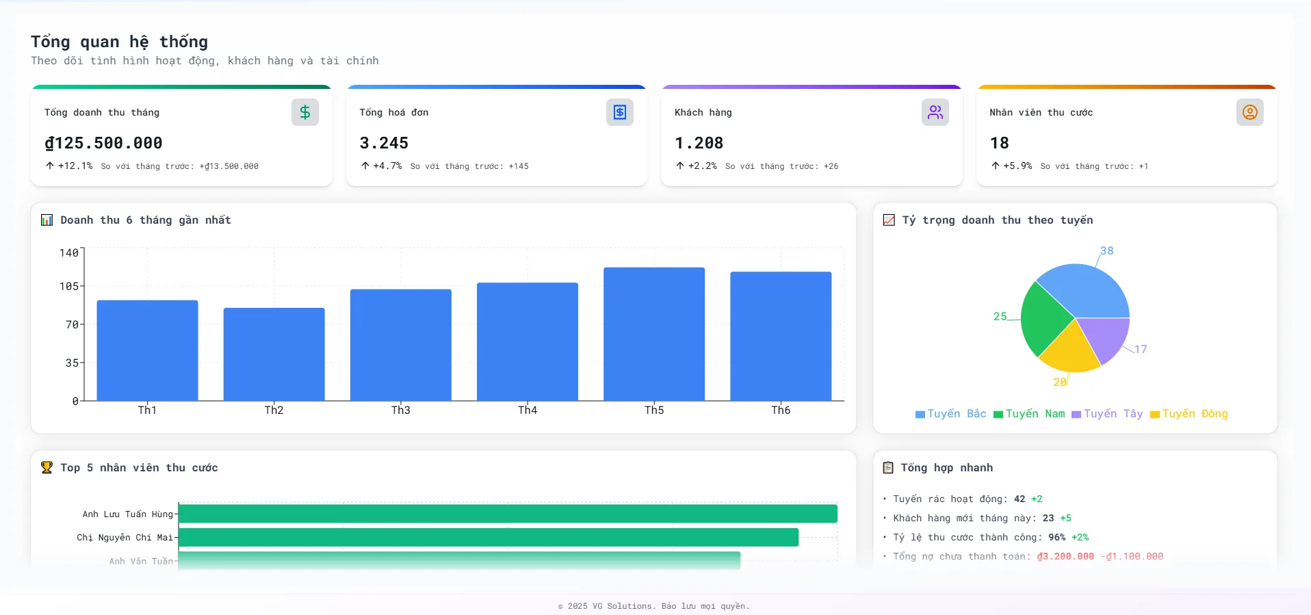Click the dollar sign revenue icon

coord(304,112)
